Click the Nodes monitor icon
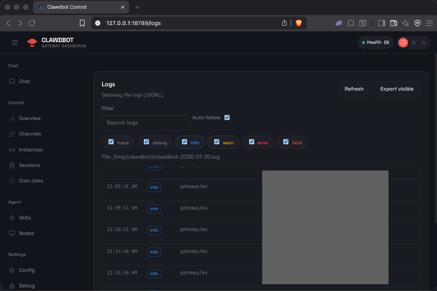This screenshot has height=291, width=437. pyautogui.click(x=12, y=233)
